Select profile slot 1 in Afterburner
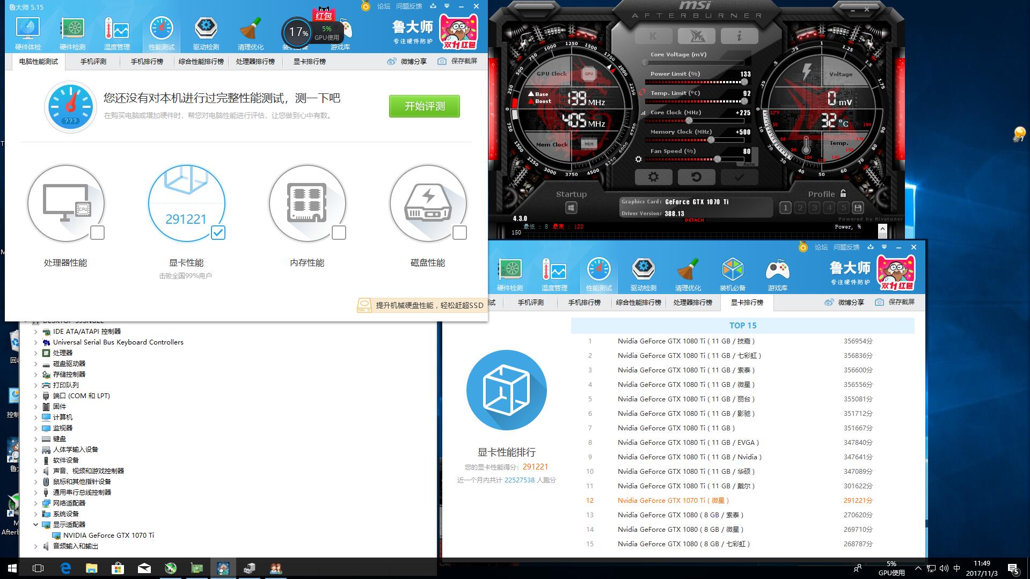 (785, 208)
